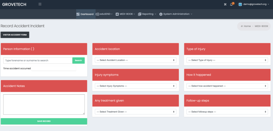Choose from how accident happened dropdown
This screenshot has width=273, height=131.
point(227,86)
